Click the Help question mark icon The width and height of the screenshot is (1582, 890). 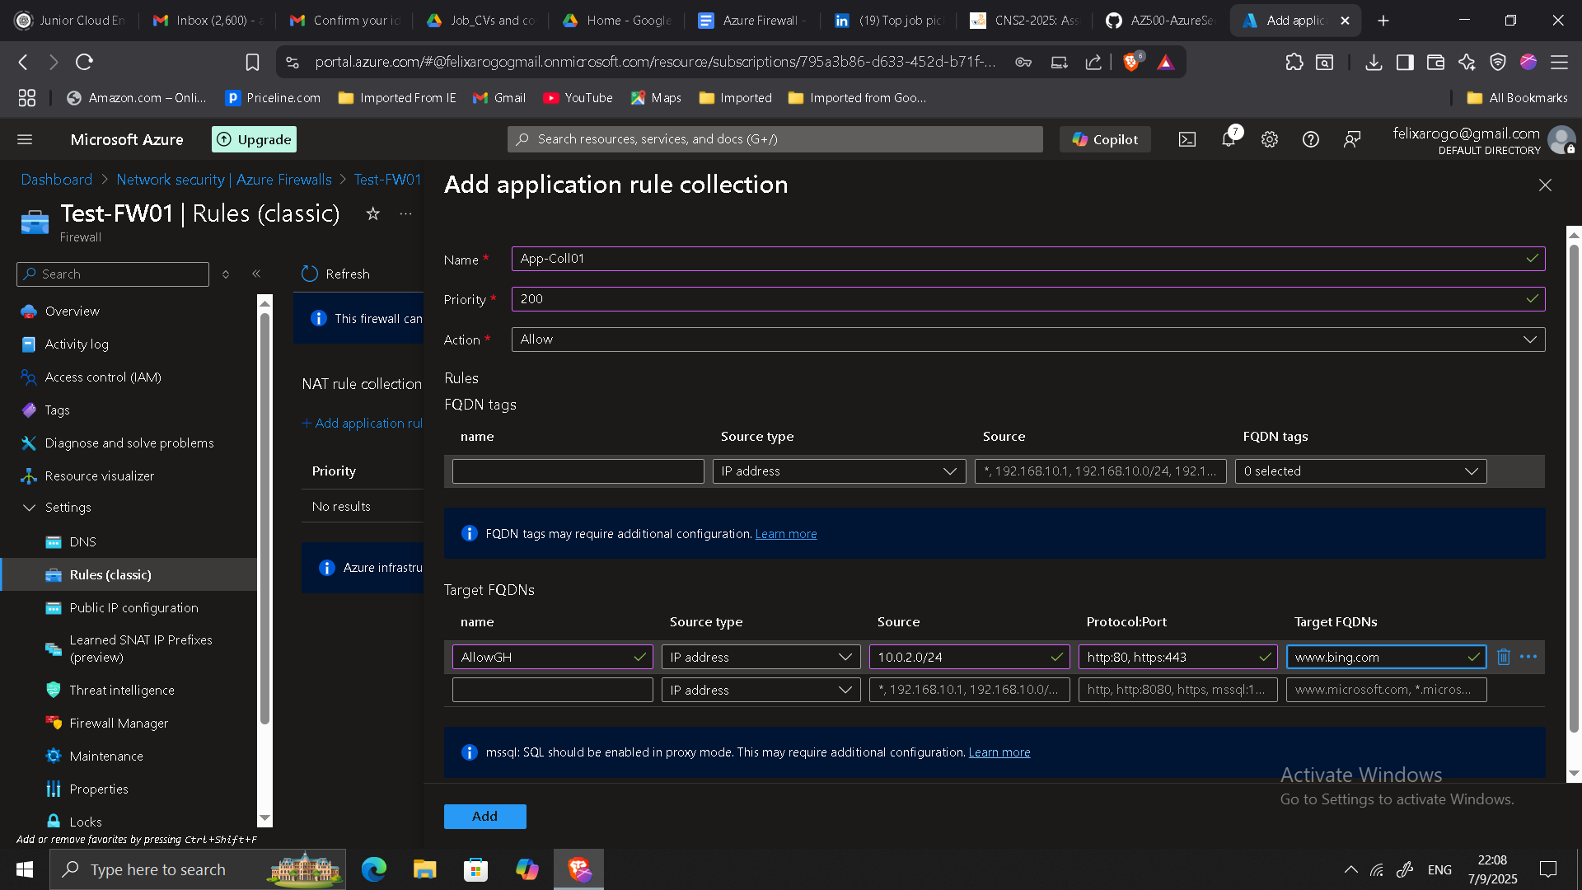pos(1310,139)
